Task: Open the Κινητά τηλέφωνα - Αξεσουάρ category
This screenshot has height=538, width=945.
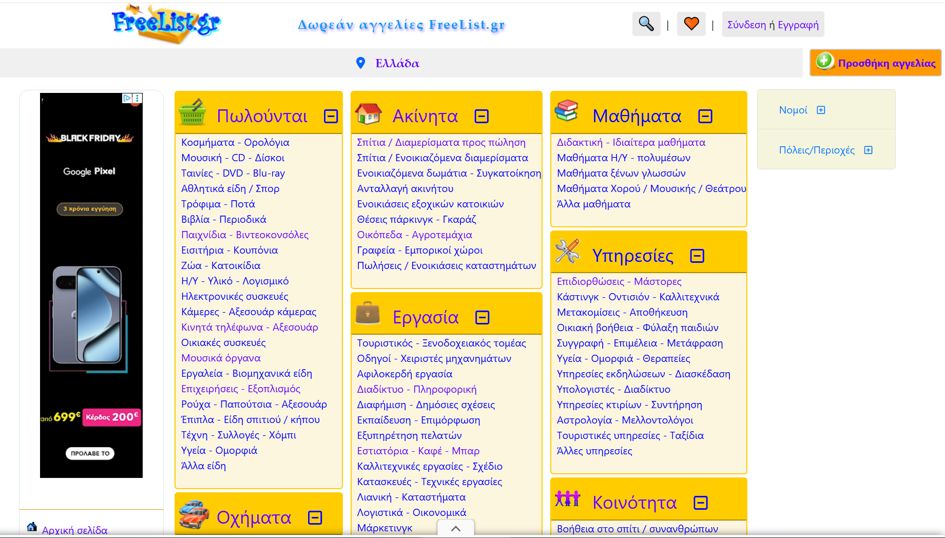Action: pyautogui.click(x=249, y=327)
